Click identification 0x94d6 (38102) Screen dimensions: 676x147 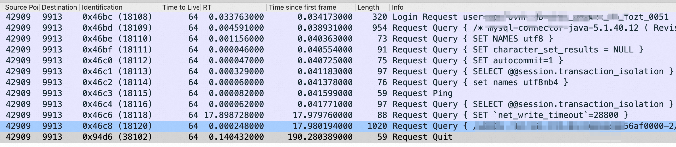117,137
